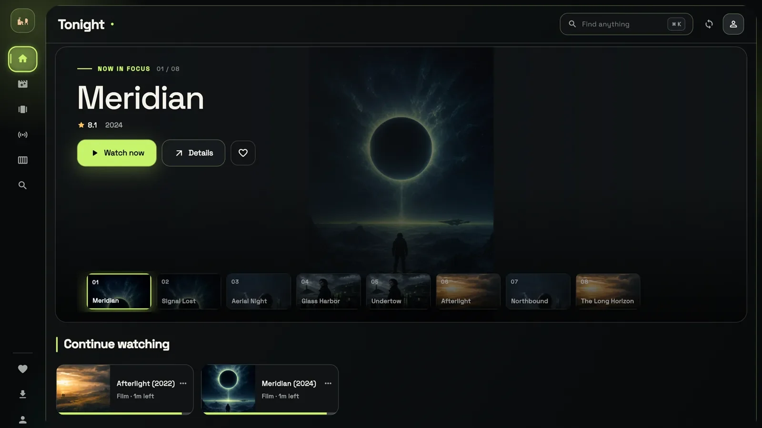This screenshot has height=428, width=762.
Task: Click the Afterlight playback progress bar
Action: (125, 413)
